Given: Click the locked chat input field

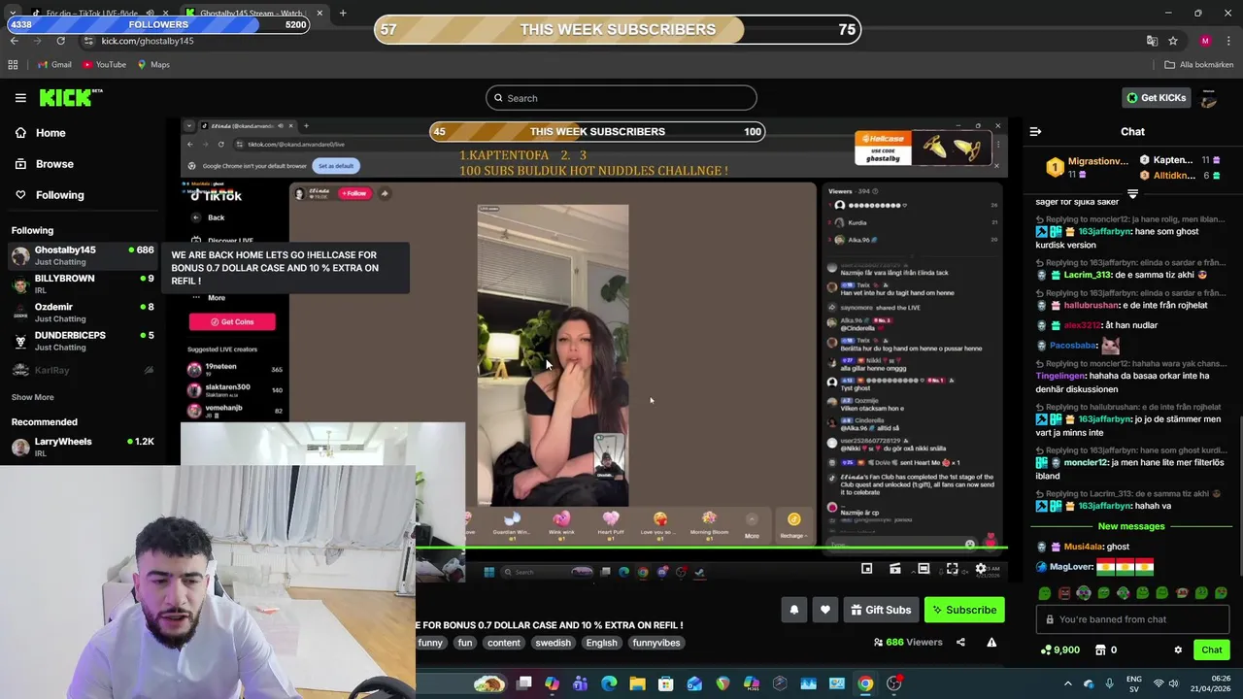Looking at the screenshot, I should click(1132, 619).
